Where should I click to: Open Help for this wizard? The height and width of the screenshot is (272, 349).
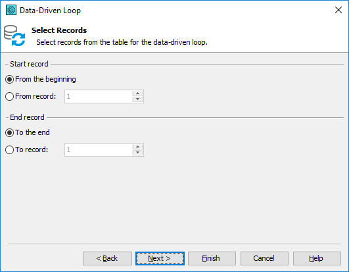pyautogui.click(x=317, y=258)
